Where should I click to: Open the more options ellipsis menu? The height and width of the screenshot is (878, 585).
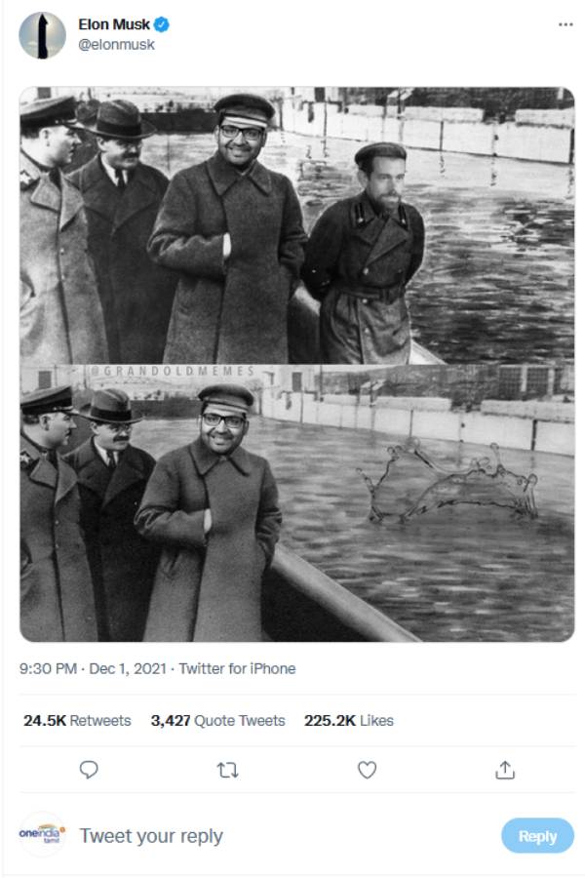tap(565, 24)
